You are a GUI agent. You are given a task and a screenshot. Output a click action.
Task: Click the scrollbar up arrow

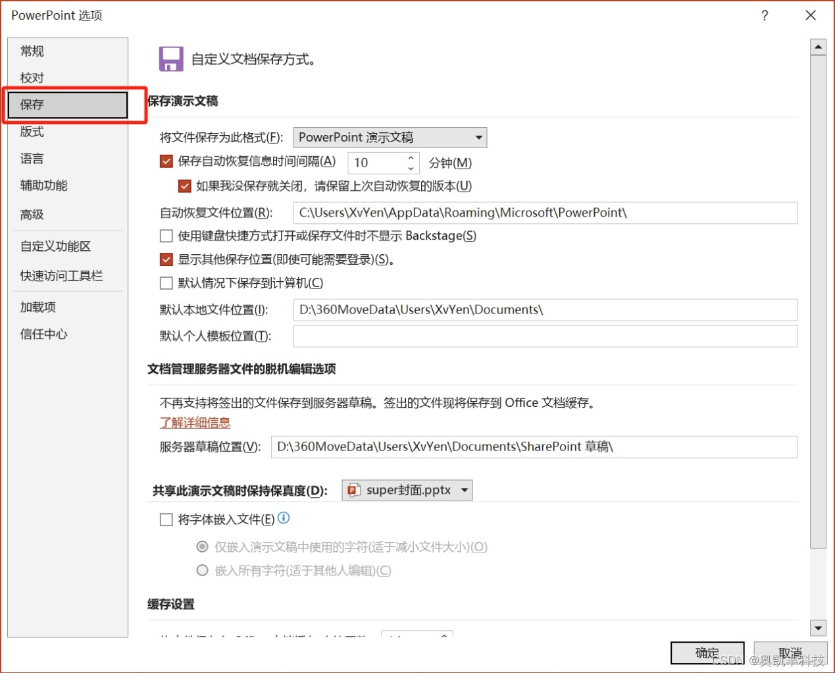[818, 47]
